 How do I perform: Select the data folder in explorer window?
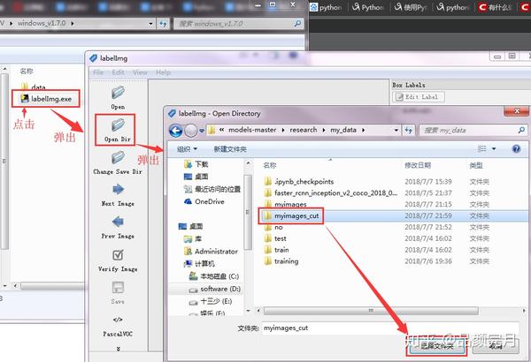coord(34,87)
